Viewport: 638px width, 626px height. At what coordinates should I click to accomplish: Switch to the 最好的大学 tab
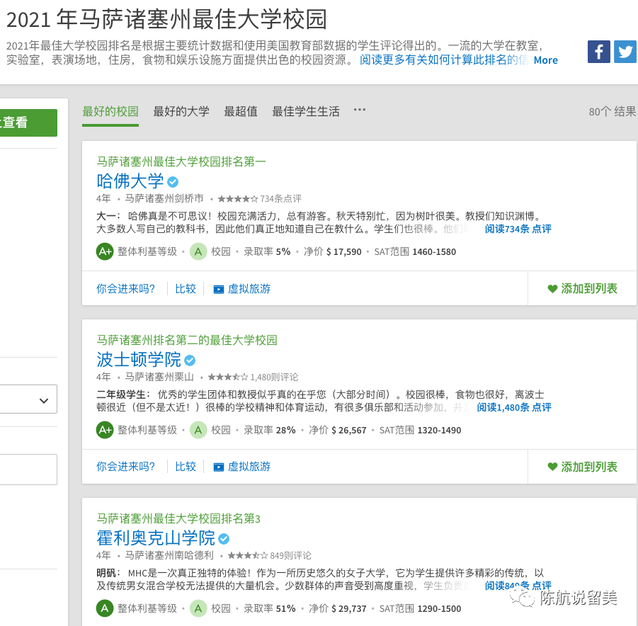[181, 111]
